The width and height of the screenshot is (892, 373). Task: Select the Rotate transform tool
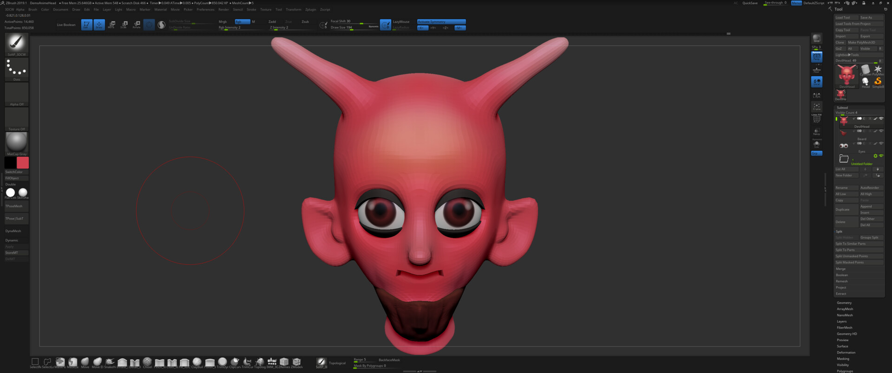[137, 25]
